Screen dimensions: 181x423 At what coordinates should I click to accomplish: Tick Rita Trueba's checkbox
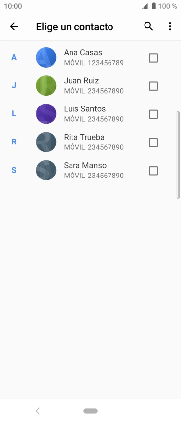pos(153,142)
